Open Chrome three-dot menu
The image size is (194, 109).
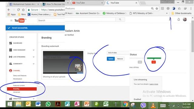(191, 8)
